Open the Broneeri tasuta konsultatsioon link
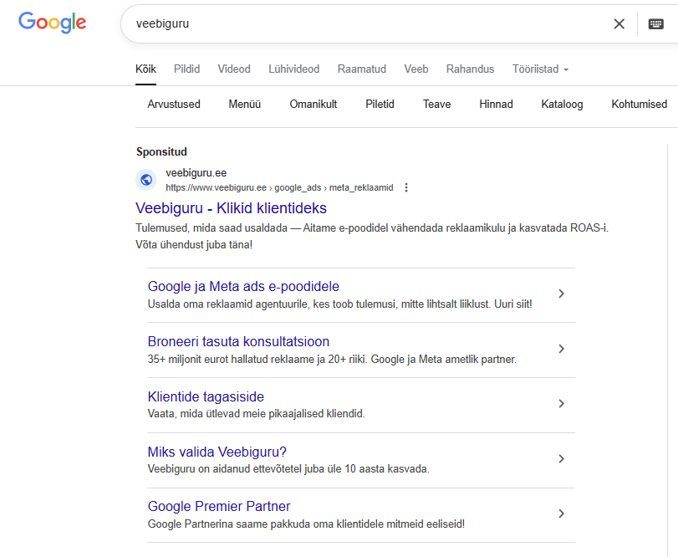 (x=238, y=341)
